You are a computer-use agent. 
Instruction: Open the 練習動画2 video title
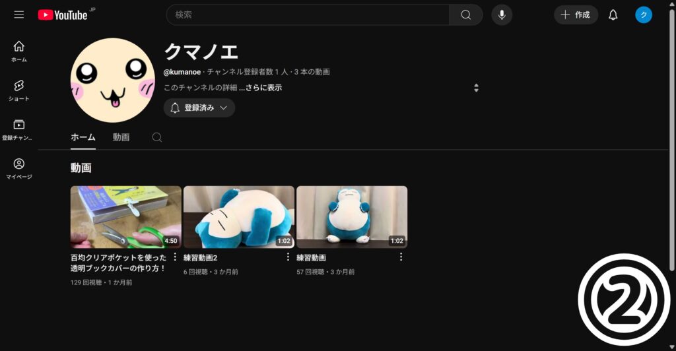(201, 257)
